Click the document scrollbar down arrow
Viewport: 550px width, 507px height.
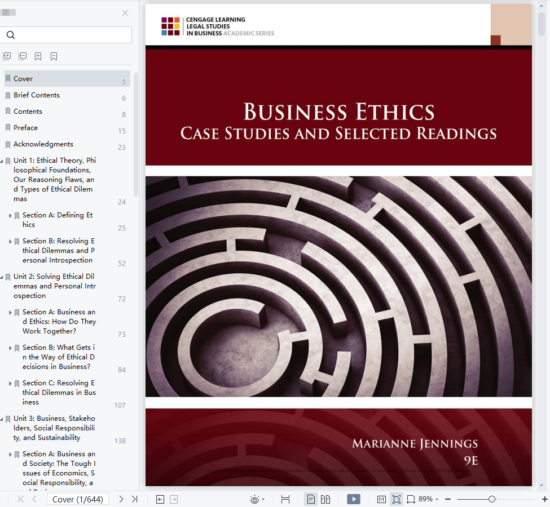541,485
